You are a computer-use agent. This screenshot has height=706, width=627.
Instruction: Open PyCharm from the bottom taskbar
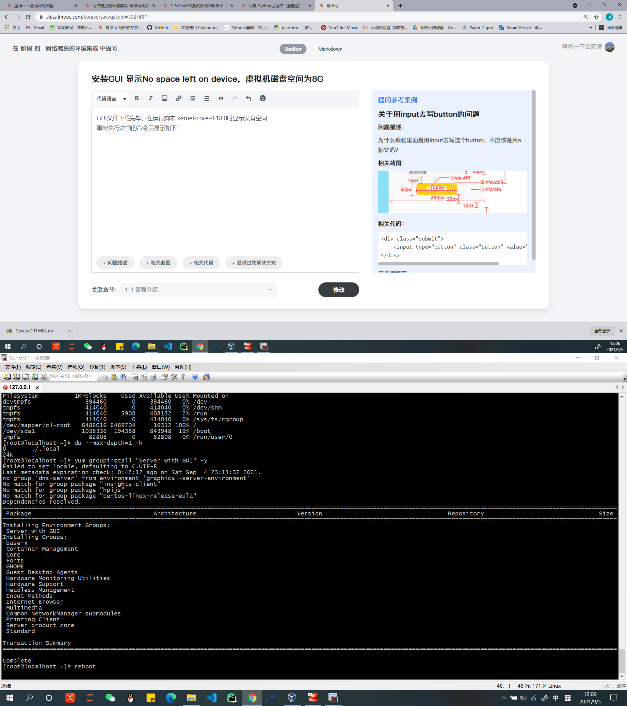[x=232, y=698]
